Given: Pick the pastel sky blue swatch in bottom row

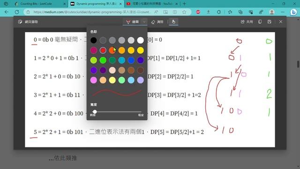Looking at the screenshot, I should (x=131, y=80).
